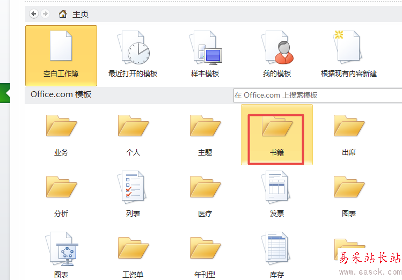Image resolution: width=402 pixels, height=280 pixels.
Task: Open the 医疗 folder
Action: point(205,196)
